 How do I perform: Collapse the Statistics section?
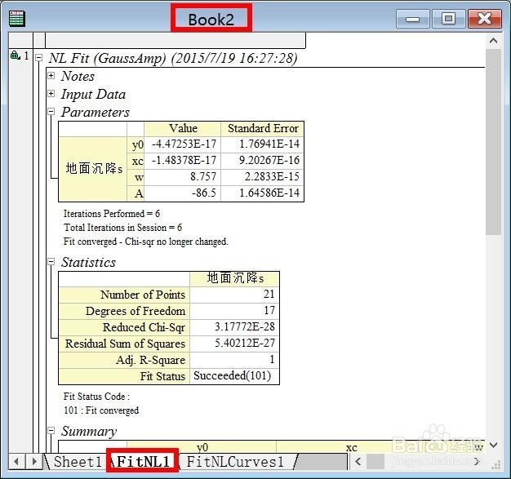(x=51, y=262)
